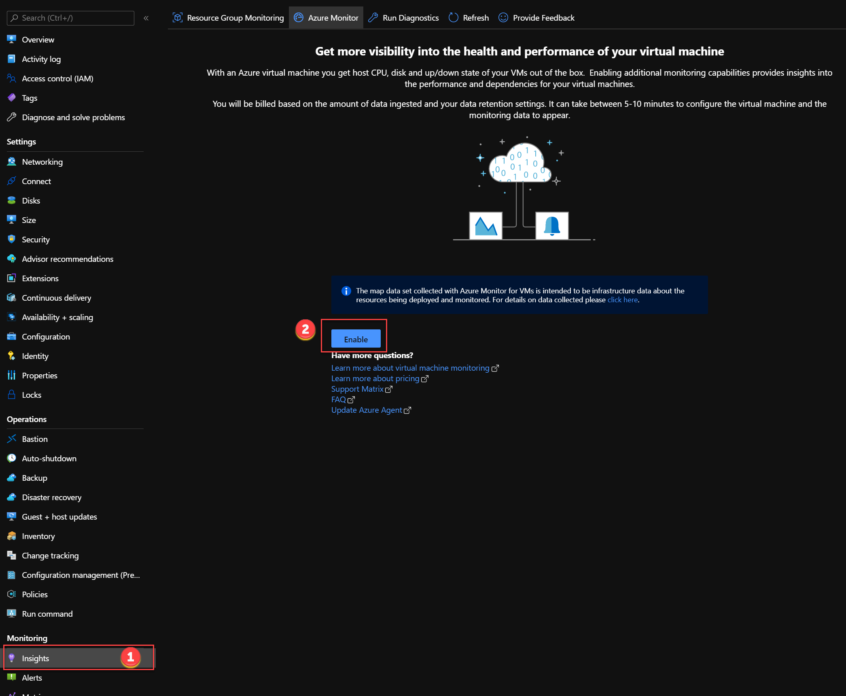Select the Azure Monitor tab
Screen dimensions: 846x696
pyautogui.click(x=326, y=17)
